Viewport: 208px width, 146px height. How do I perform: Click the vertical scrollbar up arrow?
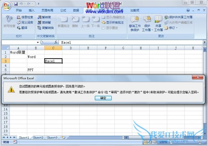point(205,50)
